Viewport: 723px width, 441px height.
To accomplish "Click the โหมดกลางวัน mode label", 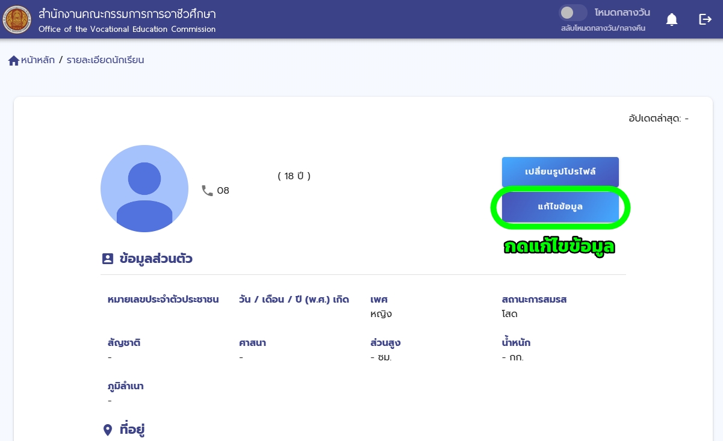I will tap(622, 13).
